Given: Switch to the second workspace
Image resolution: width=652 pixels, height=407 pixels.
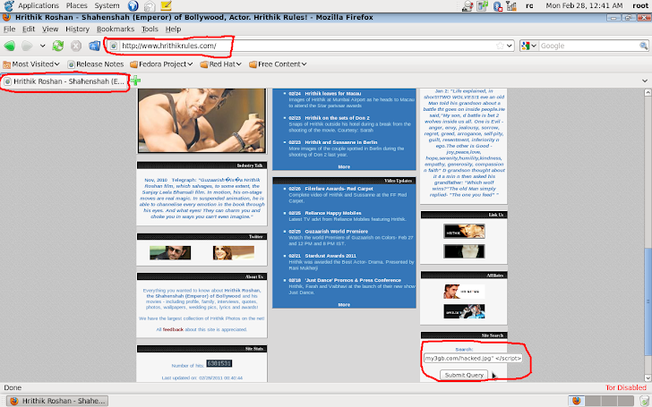Looking at the screenshot, I should coord(593,401).
